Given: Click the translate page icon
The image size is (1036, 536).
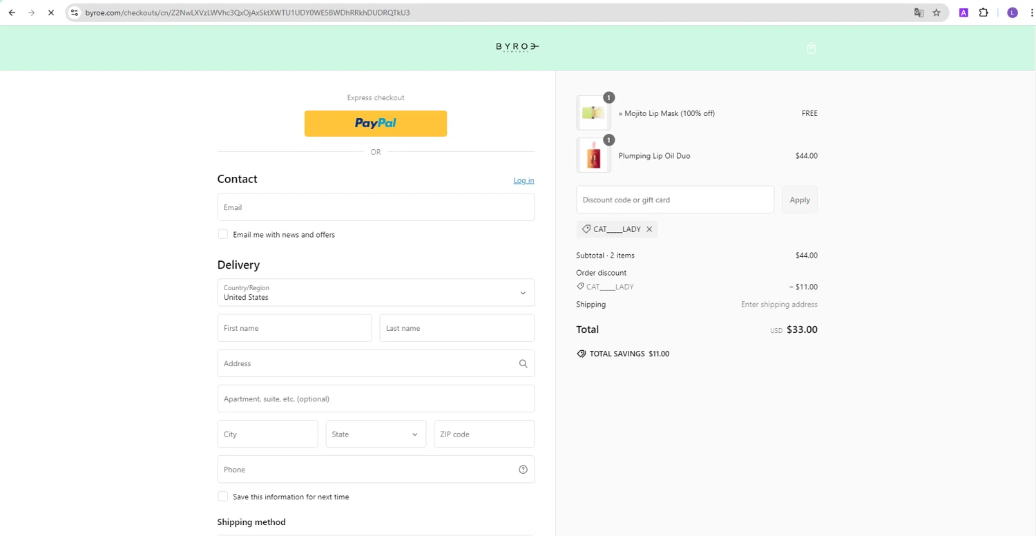Looking at the screenshot, I should (x=919, y=12).
